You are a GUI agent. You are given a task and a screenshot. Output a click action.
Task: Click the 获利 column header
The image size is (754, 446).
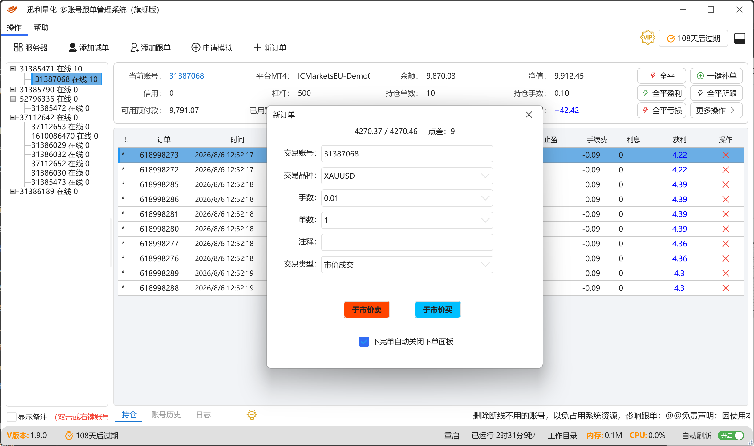coord(679,140)
